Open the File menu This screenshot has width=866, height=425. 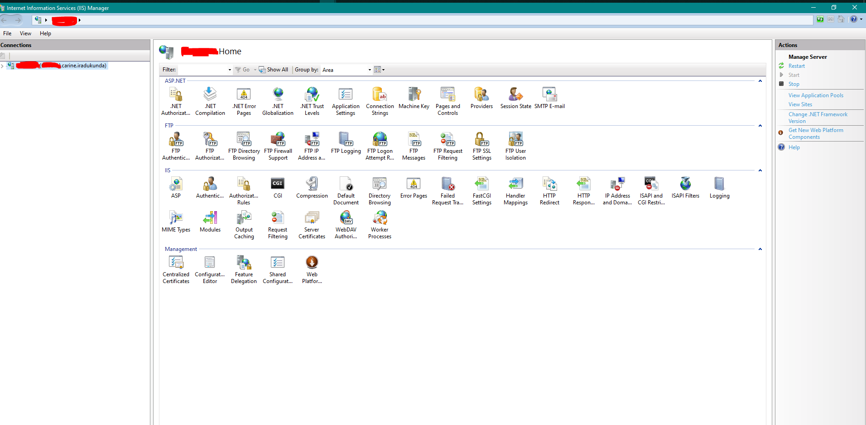[x=7, y=33]
